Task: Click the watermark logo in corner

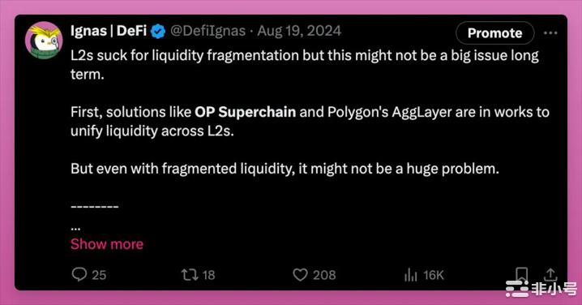Action: click(x=541, y=289)
